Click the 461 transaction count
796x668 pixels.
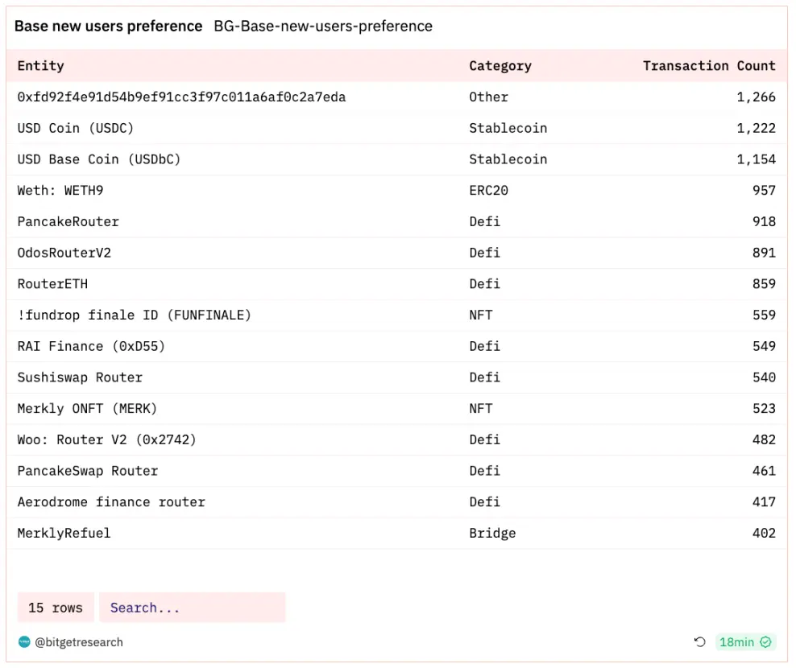coord(764,471)
